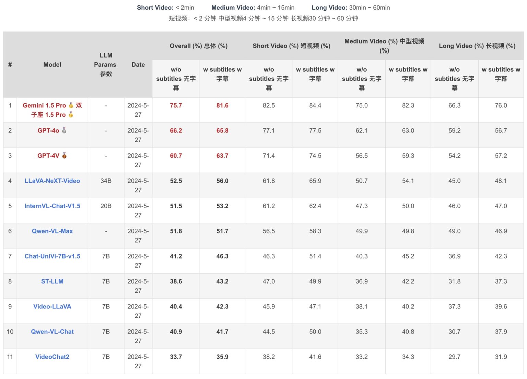Open the Gemini 1.5 Pro model link
This screenshot has height=379, width=527.
coord(44,105)
